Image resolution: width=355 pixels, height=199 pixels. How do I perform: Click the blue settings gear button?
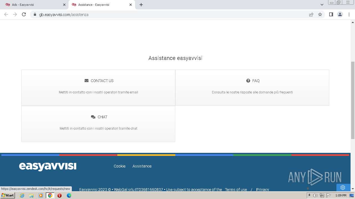[x=343, y=187]
